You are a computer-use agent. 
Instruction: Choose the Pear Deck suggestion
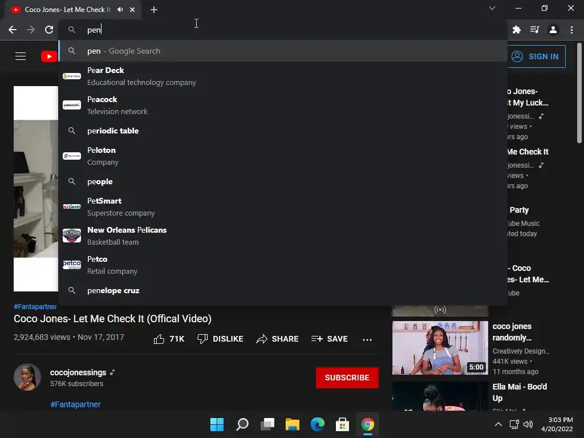283,76
